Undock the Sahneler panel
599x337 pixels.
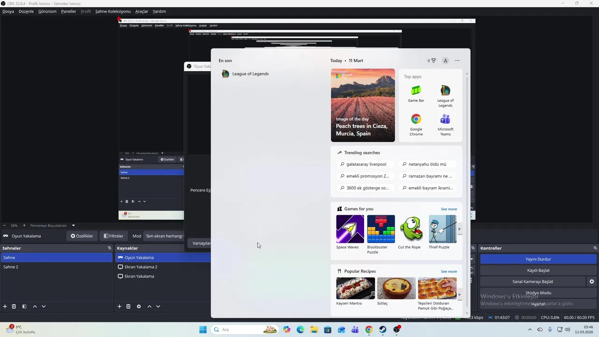[110, 248]
